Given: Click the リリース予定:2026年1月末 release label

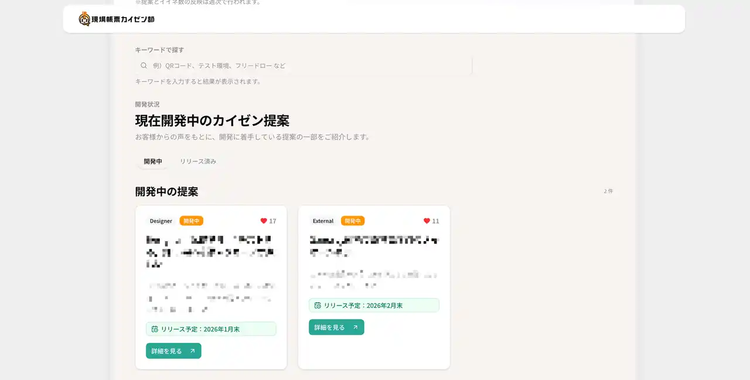Looking at the screenshot, I should pos(200,329).
